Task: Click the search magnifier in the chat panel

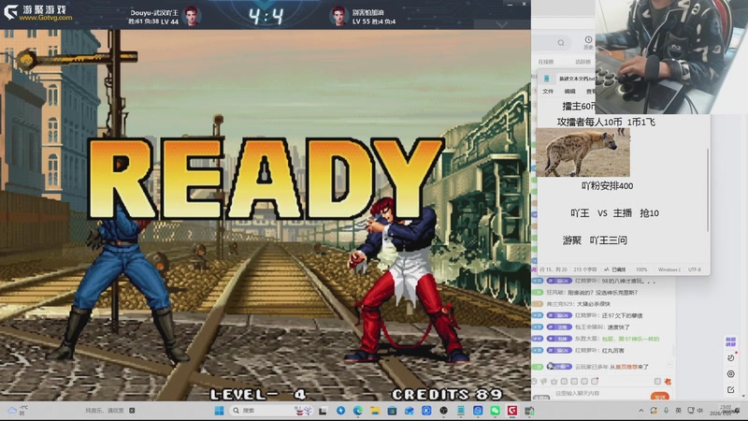Action: click(x=561, y=43)
